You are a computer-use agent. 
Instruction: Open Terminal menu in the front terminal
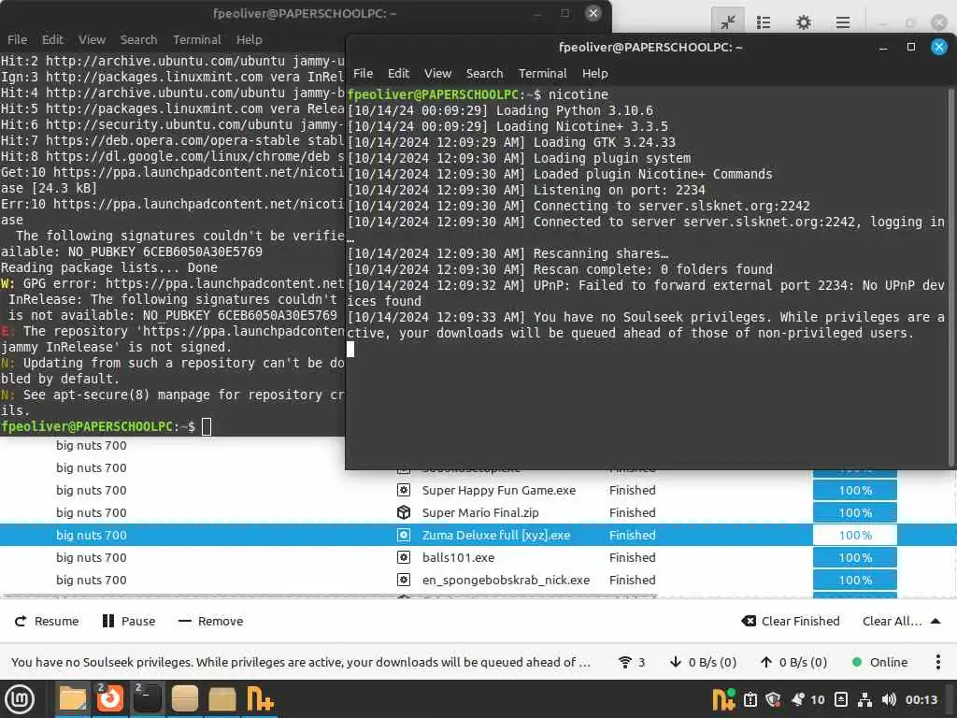click(543, 73)
